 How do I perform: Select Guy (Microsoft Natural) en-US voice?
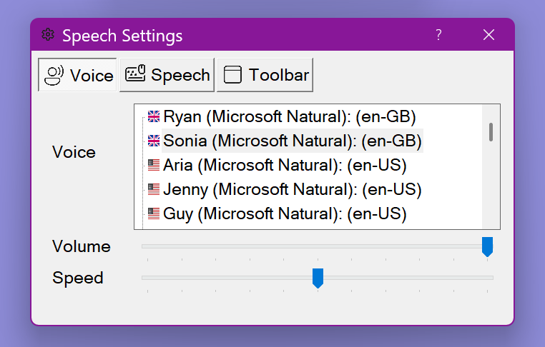click(285, 213)
